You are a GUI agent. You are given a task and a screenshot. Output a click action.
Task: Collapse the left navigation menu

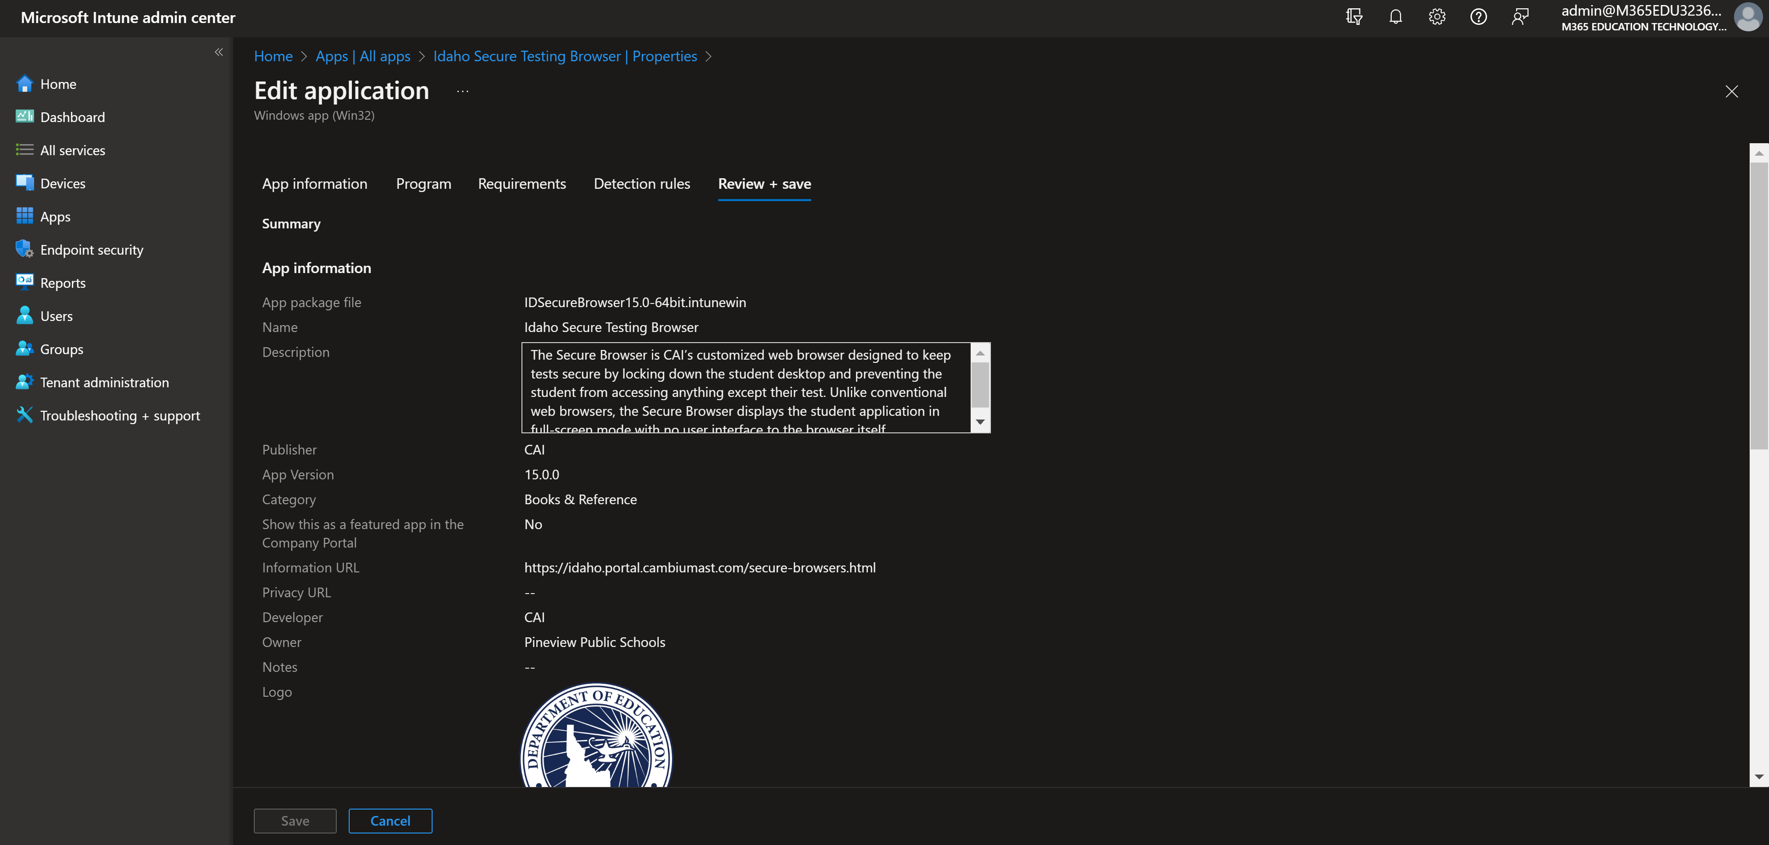[218, 52]
